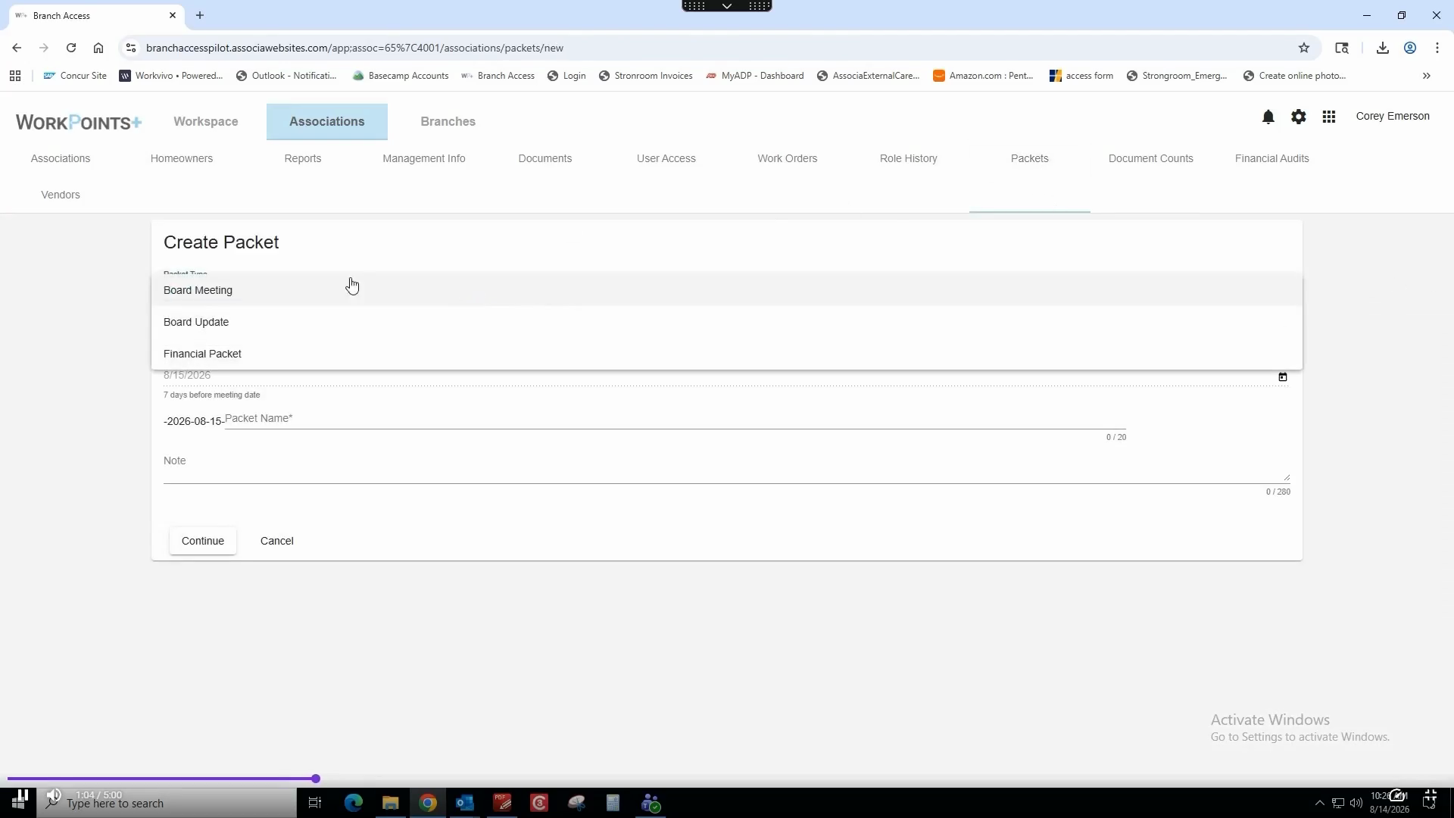Open a new browser tab

(x=200, y=15)
